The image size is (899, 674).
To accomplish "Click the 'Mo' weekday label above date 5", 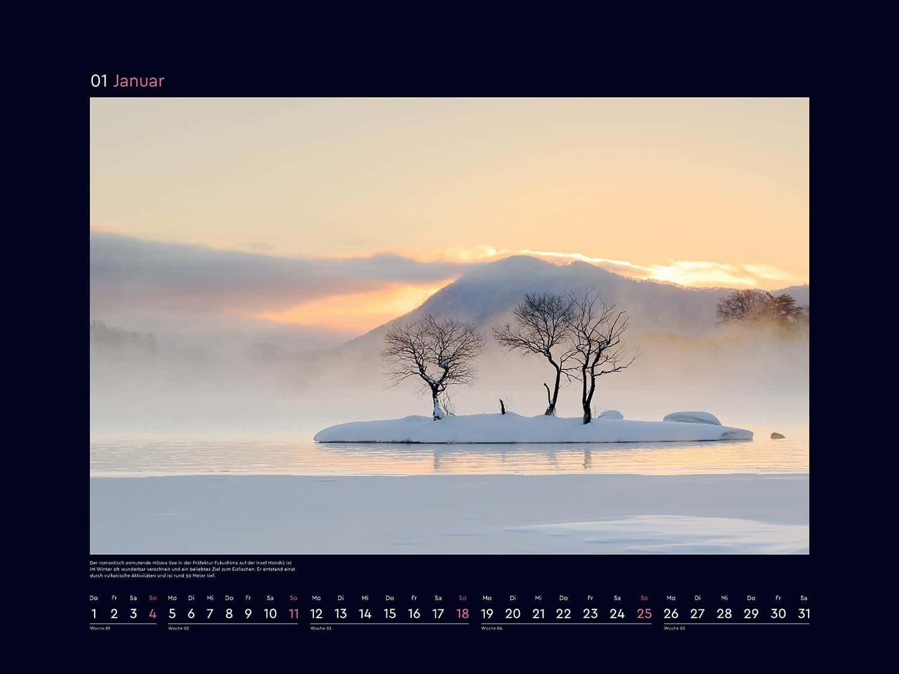I will [x=172, y=598].
